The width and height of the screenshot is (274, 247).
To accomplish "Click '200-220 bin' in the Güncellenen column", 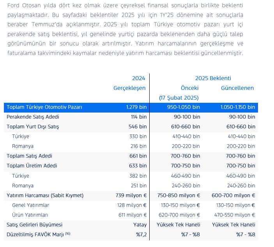I will 241,146.
